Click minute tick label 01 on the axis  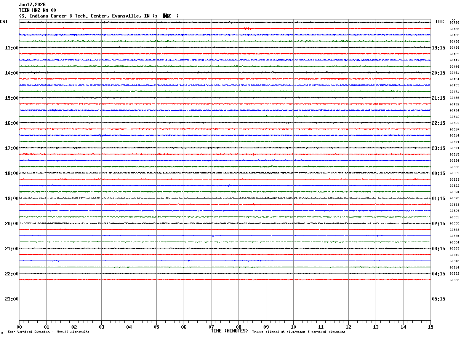click(x=46, y=327)
